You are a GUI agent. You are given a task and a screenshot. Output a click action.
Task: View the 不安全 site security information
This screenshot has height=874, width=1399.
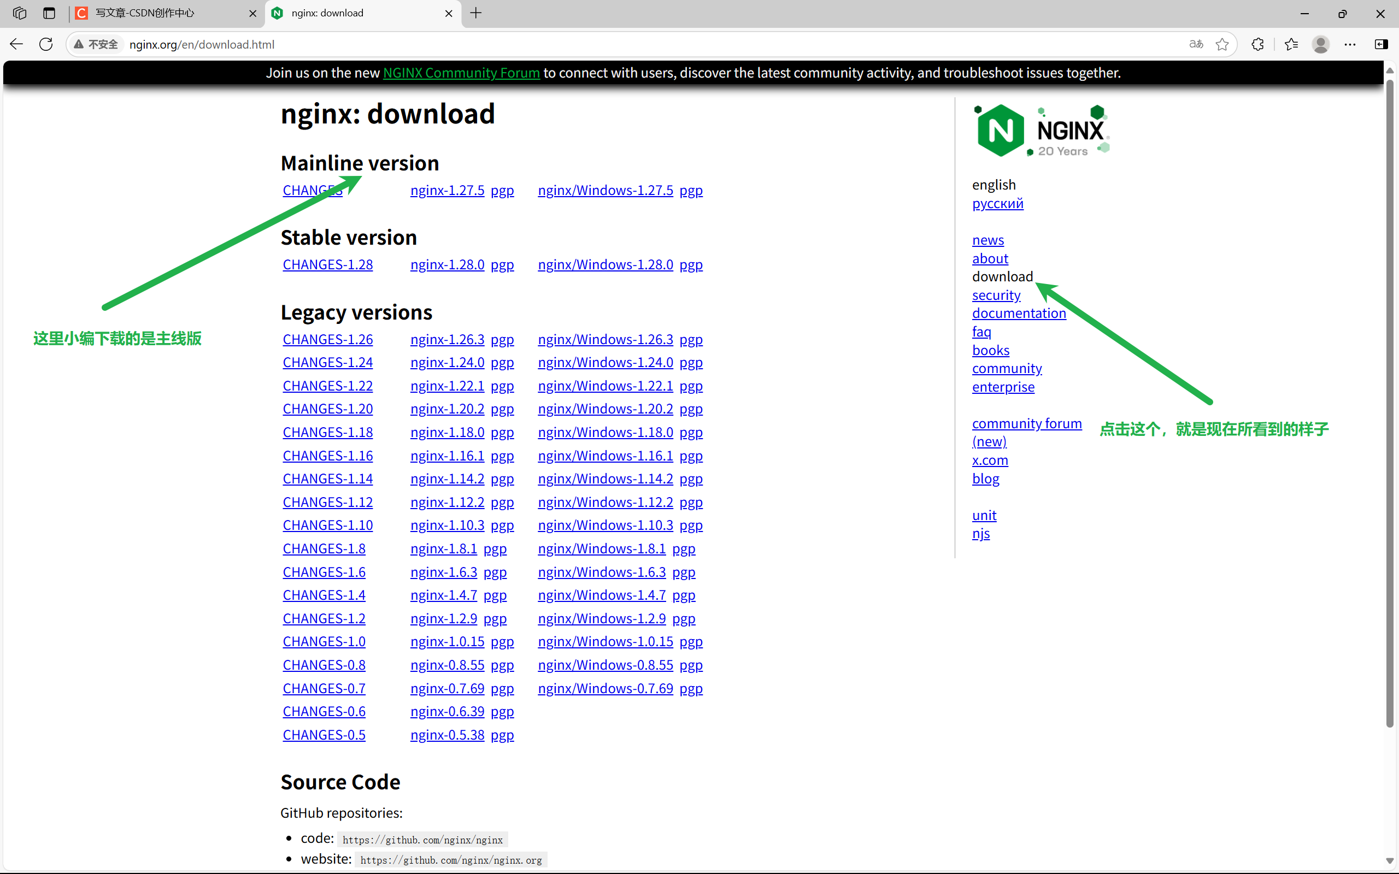[x=96, y=44]
